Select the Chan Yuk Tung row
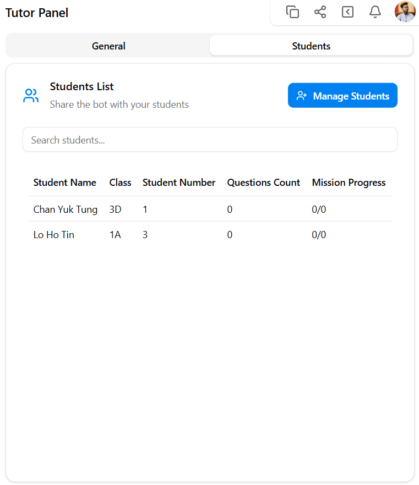 pyautogui.click(x=65, y=210)
